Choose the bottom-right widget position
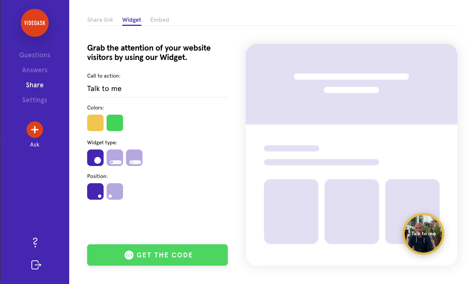The width and height of the screenshot is (475, 284). click(x=95, y=191)
